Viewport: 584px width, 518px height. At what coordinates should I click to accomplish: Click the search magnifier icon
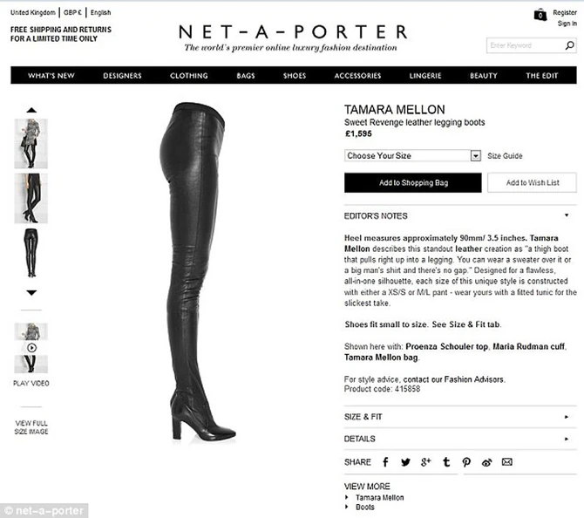point(569,45)
